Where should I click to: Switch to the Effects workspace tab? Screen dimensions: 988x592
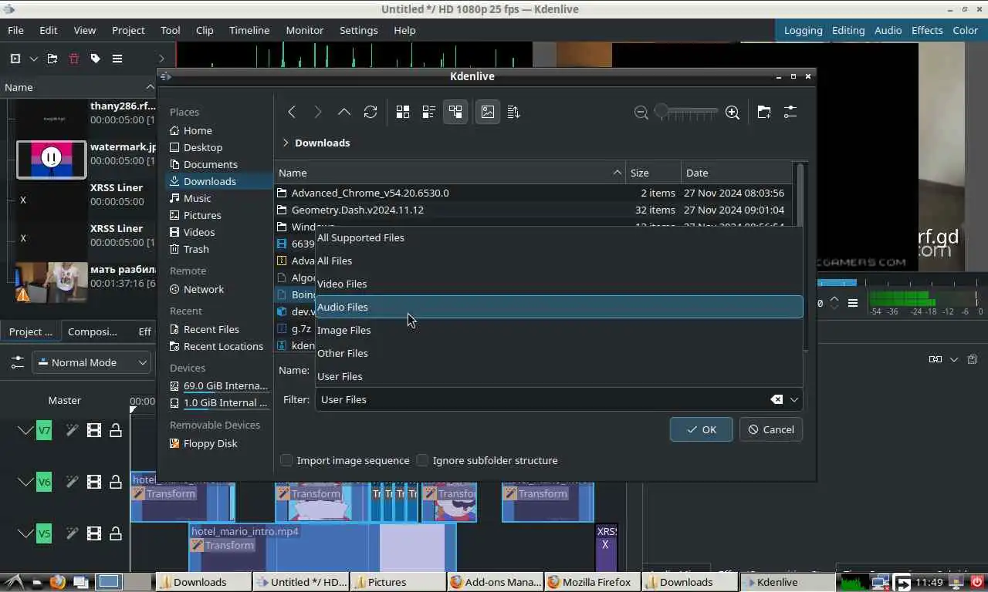pos(927,30)
